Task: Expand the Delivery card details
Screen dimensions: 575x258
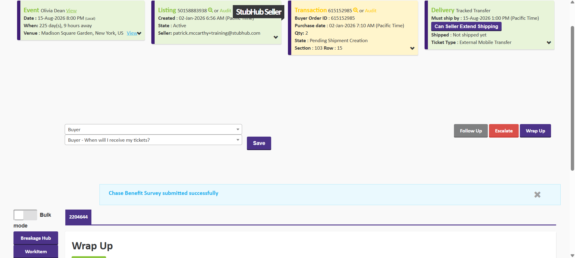Action: pyautogui.click(x=549, y=43)
